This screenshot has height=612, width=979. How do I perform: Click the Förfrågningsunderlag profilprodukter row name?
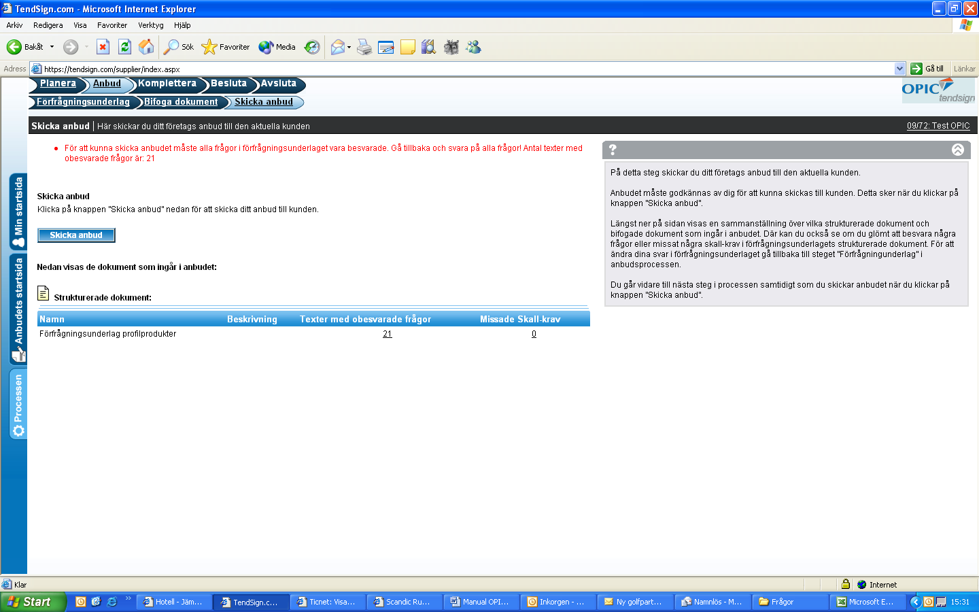(107, 334)
